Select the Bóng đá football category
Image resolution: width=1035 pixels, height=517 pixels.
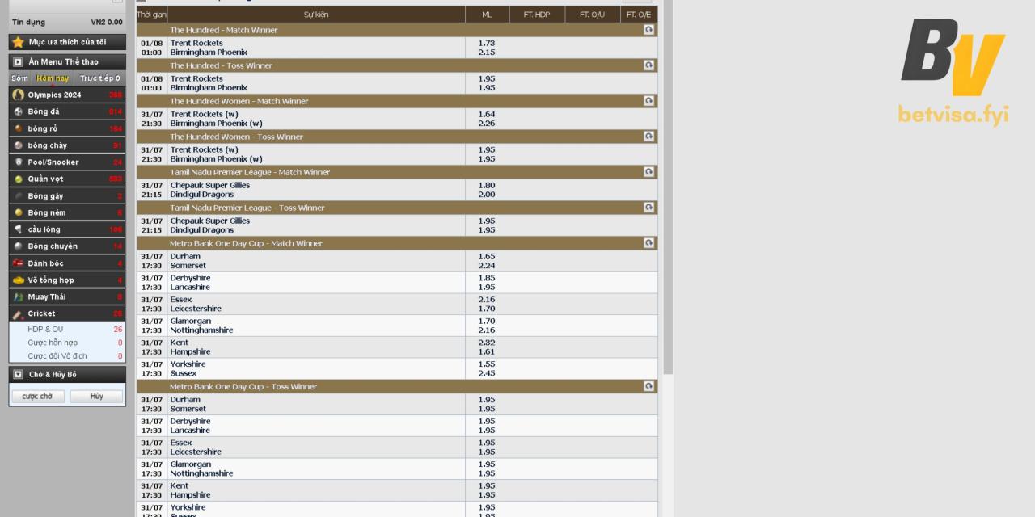click(44, 111)
